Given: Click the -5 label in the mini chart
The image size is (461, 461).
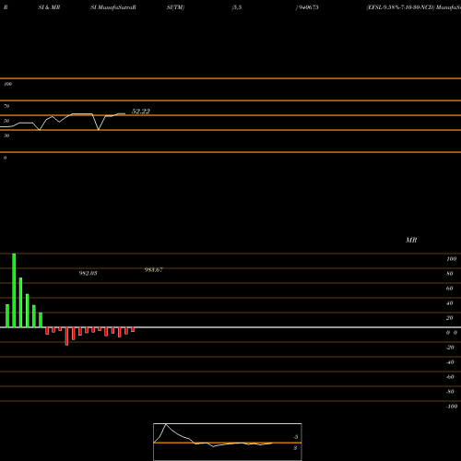Looking at the screenshot, I should 296,437.
